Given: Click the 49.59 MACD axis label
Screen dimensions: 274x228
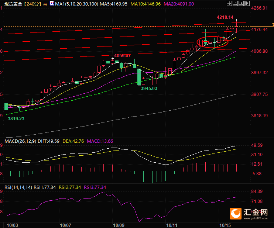Looking at the screenshot, I should 257,145.
